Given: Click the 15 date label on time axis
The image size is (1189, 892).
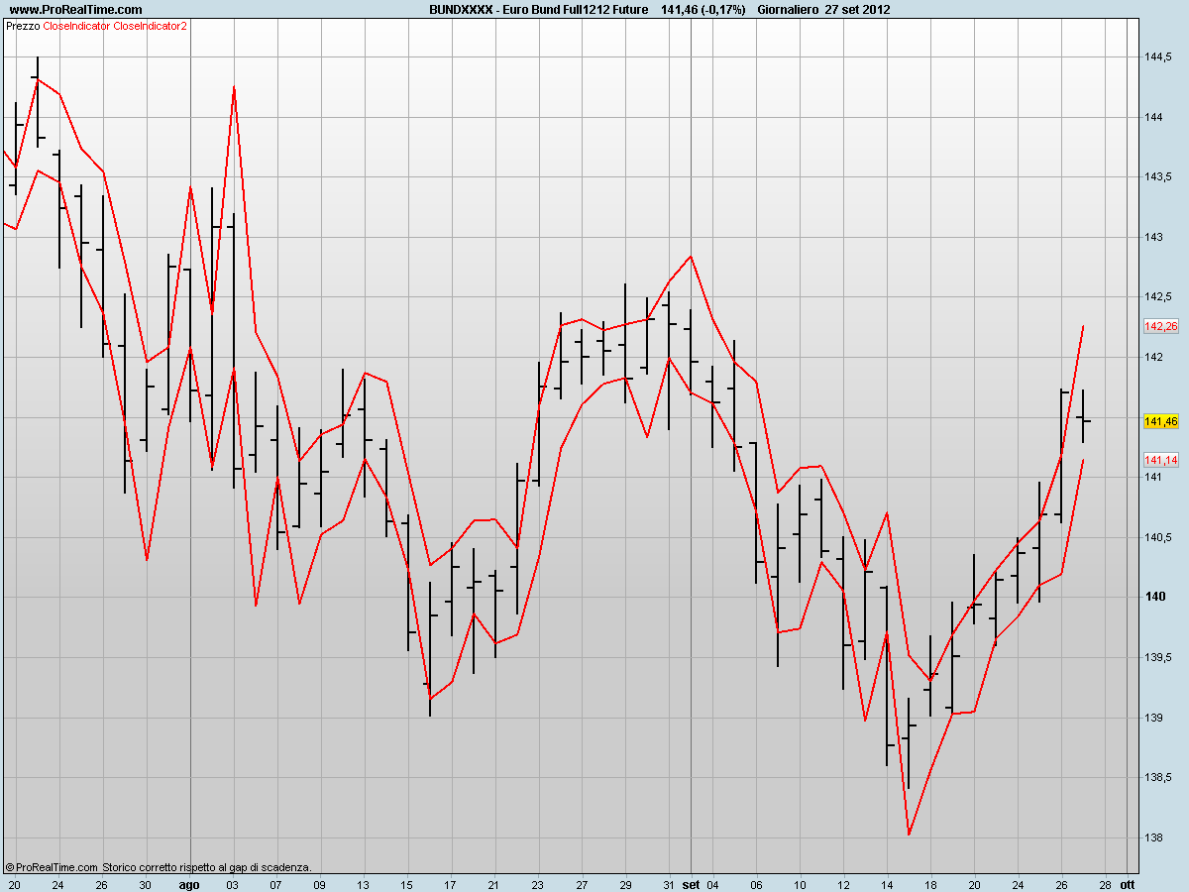Looking at the screenshot, I should click(407, 883).
